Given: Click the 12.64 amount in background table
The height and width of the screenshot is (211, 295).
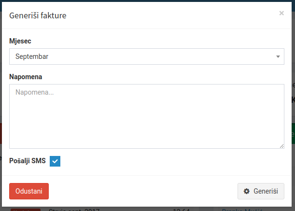Looking at the screenshot, I should click(181, 209).
